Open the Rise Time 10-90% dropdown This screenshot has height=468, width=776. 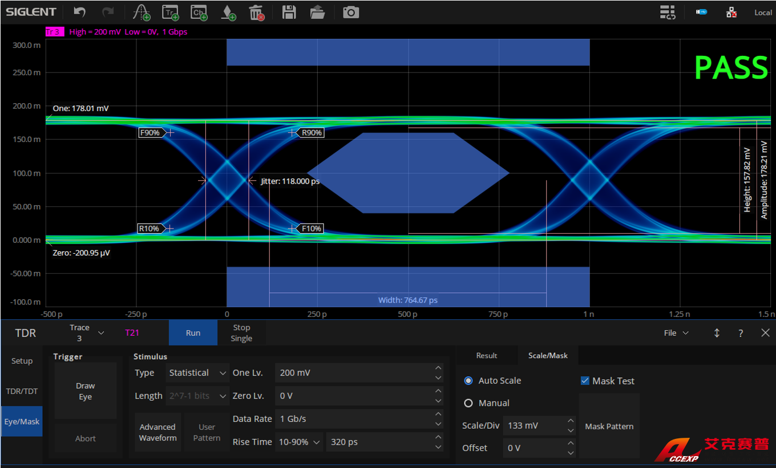[x=299, y=442]
